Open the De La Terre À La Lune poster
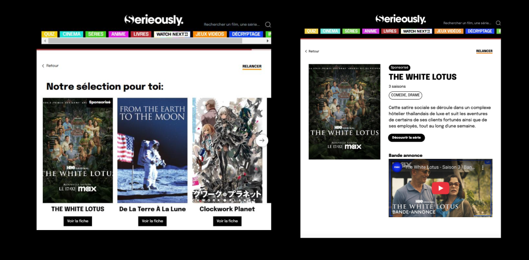 (x=152, y=150)
